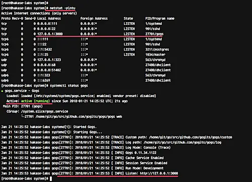252x182 pixels.
Task: Click the Gogs 0.11.34.1122 version line
Action: click(141, 153)
